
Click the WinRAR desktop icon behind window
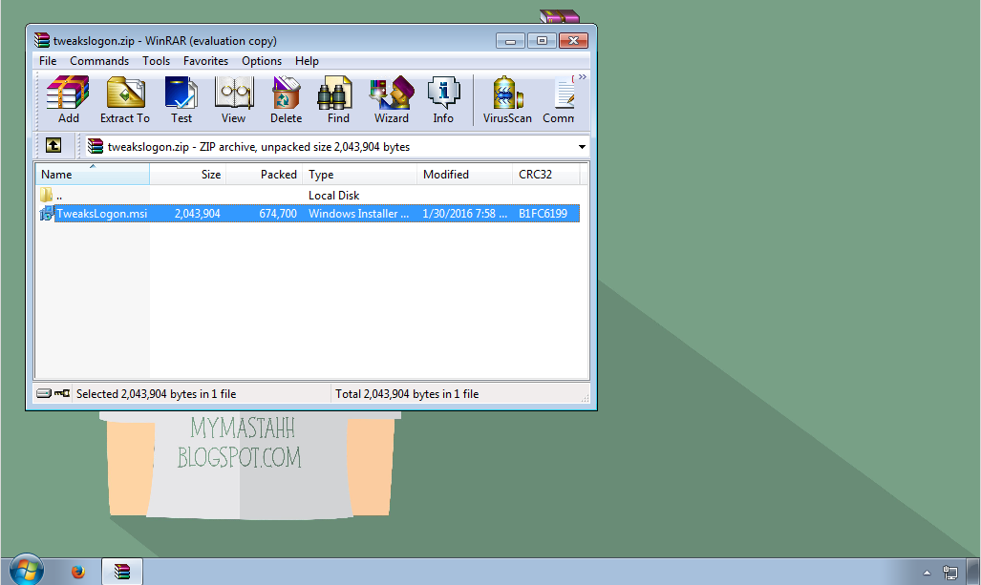[560, 16]
